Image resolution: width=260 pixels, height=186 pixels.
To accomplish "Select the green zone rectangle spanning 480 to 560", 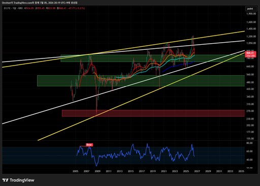I will (141, 81).
